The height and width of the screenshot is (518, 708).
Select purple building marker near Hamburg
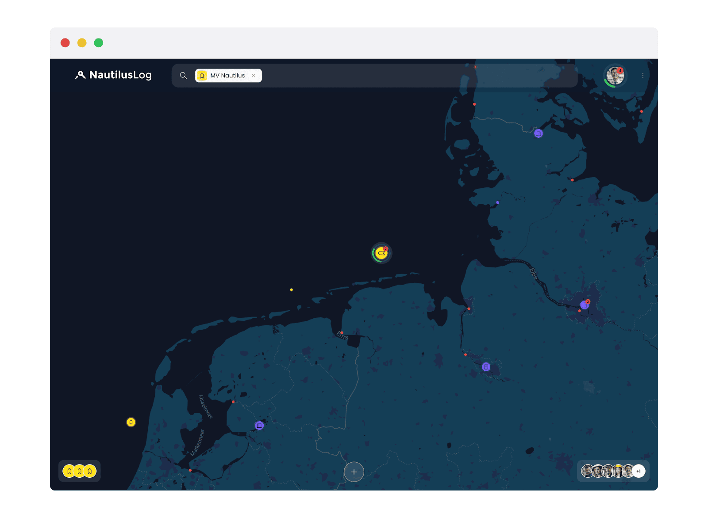tap(585, 305)
